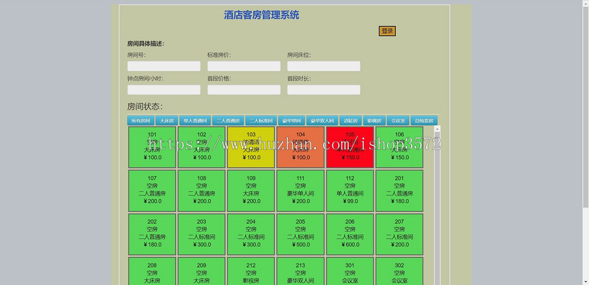
Task: Select the 总统套房 tab
Action: [x=424, y=121]
